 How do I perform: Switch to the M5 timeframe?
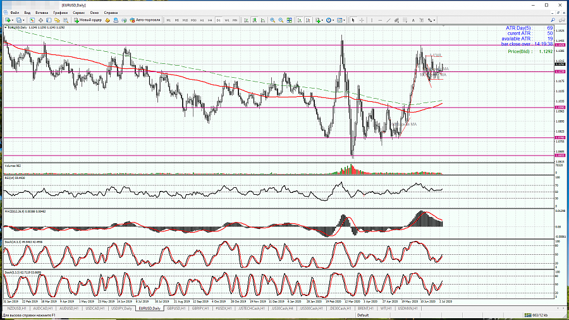pyautogui.click(x=177, y=20)
